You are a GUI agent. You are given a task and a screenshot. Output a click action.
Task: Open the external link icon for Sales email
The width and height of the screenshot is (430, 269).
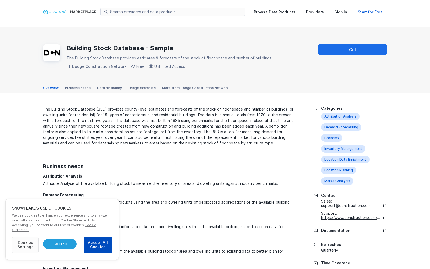(385, 206)
